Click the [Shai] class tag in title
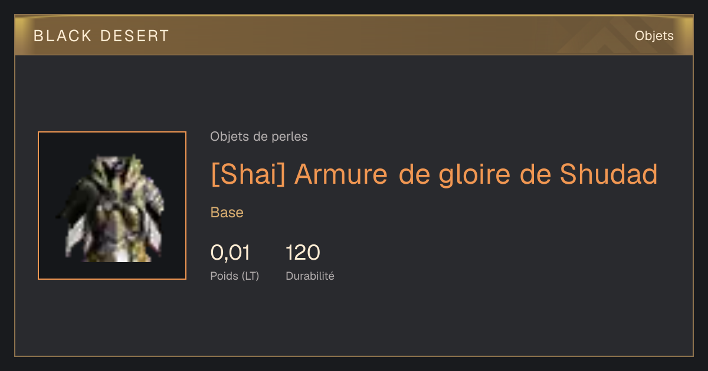The image size is (708, 371). click(x=248, y=174)
